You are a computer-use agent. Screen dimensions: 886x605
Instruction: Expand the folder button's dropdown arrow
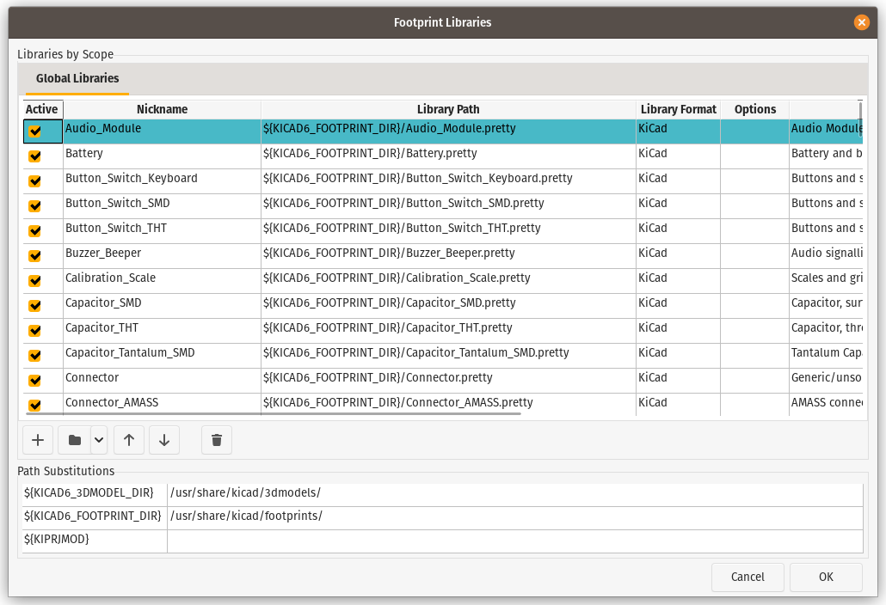(97, 439)
